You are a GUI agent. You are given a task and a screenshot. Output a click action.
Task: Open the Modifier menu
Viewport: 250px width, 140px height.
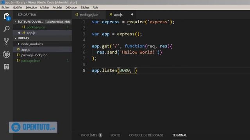coord(18,7)
